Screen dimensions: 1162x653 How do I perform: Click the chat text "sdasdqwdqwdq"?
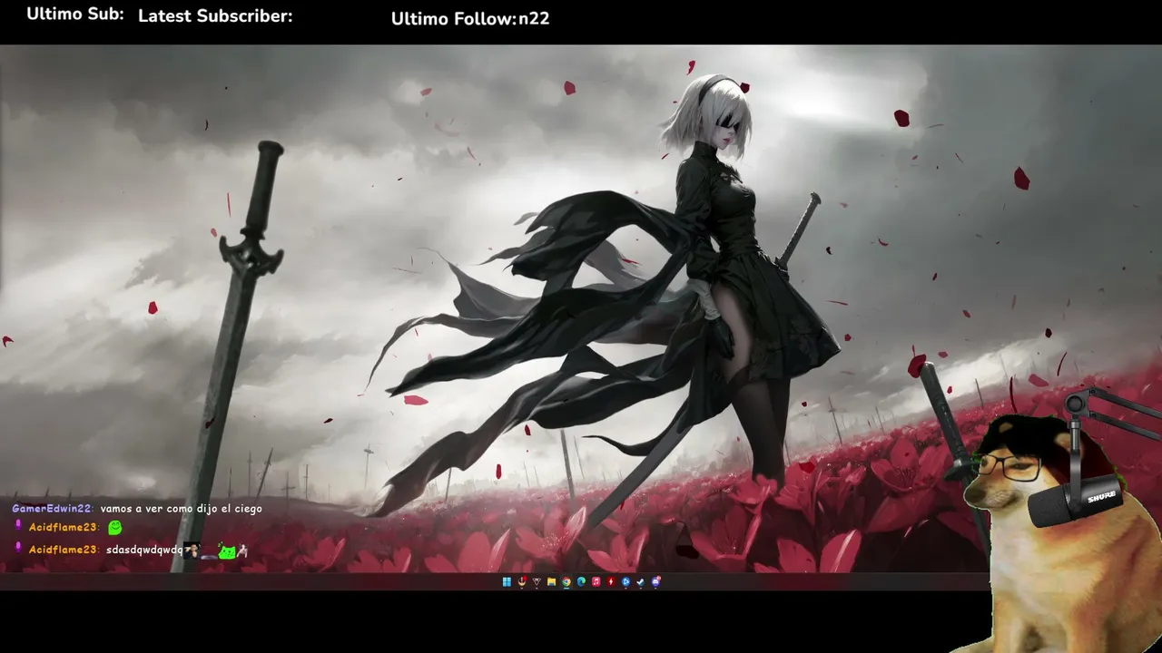(144, 550)
